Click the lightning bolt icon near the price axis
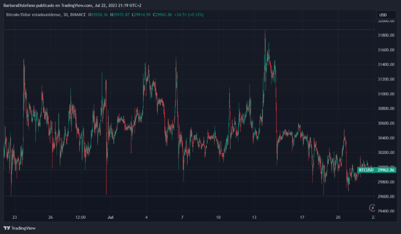The height and width of the screenshot is (234, 401). point(373,208)
